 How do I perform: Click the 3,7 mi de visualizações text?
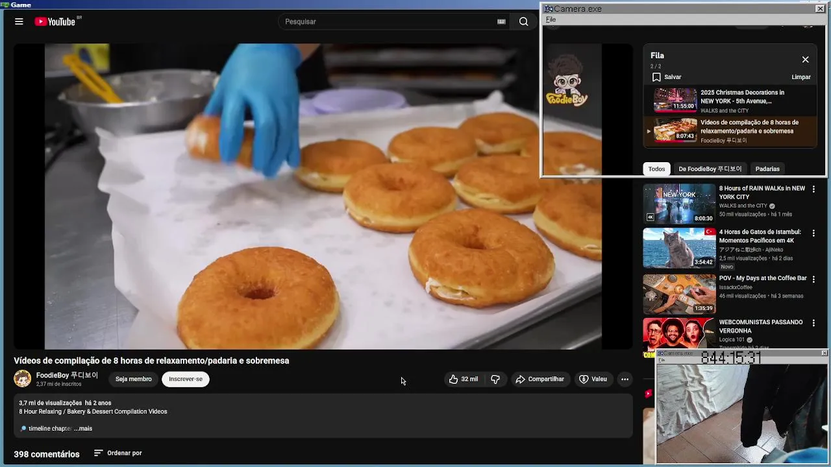coord(51,403)
